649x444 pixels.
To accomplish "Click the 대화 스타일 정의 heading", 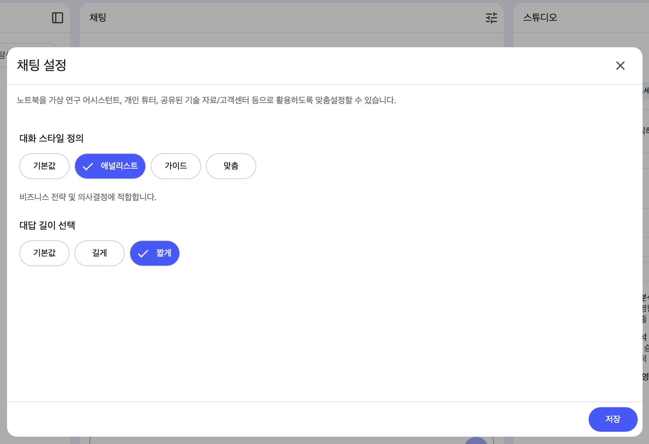I will [x=51, y=138].
